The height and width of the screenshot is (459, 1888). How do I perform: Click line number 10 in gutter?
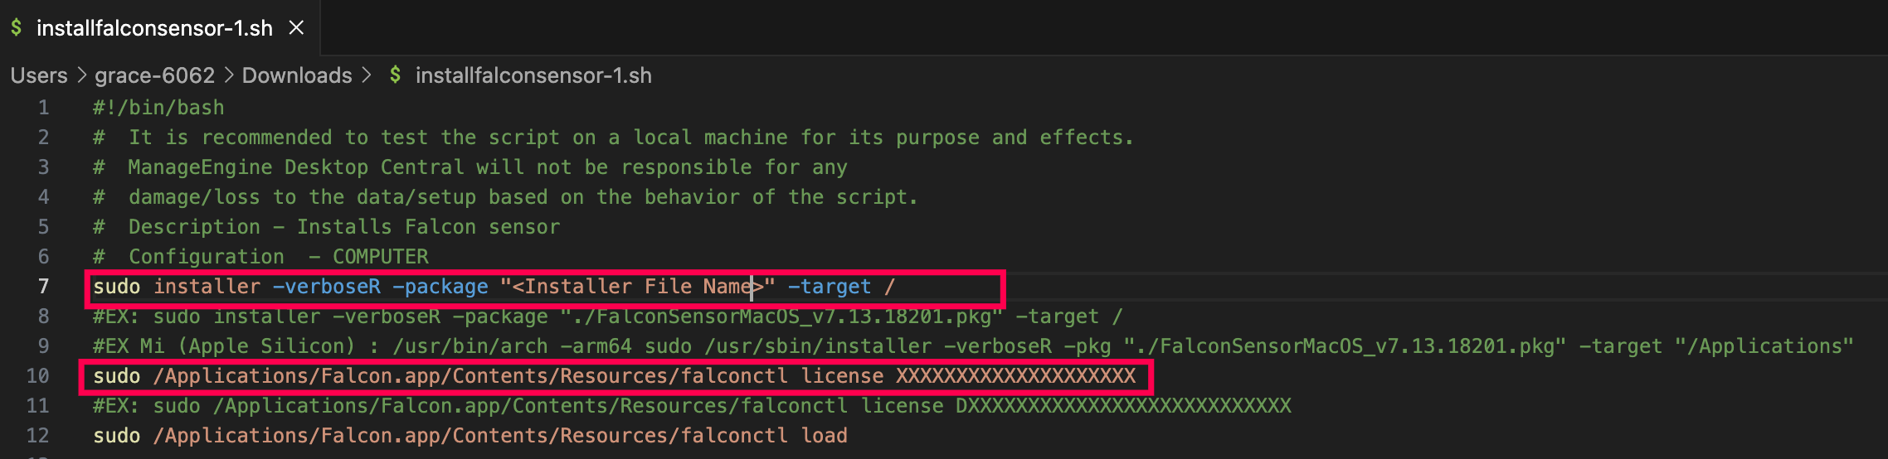tap(38, 376)
